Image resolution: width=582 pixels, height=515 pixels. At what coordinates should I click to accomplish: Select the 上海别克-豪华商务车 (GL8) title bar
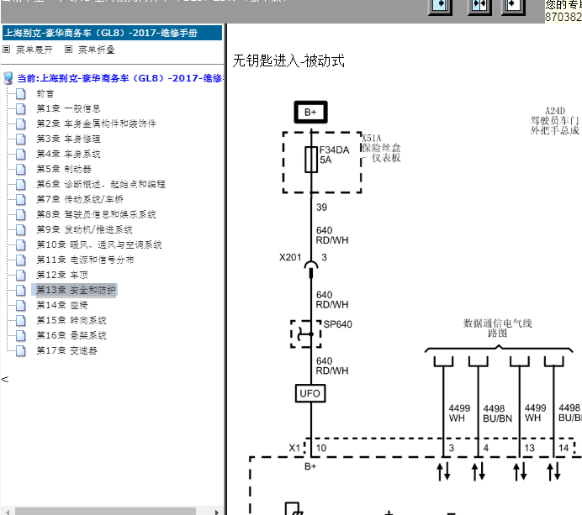(112, 33)
